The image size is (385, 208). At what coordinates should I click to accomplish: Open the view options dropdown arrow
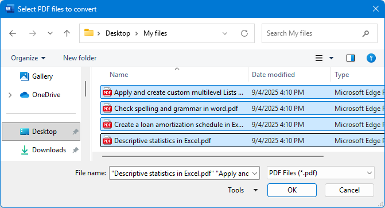click(x=331, y=58)
